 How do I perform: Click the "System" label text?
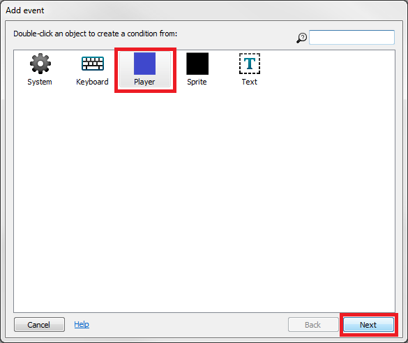tap(40, 82)
